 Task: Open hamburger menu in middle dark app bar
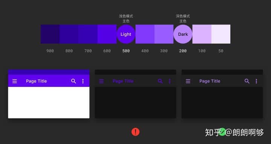coord(102,81)
